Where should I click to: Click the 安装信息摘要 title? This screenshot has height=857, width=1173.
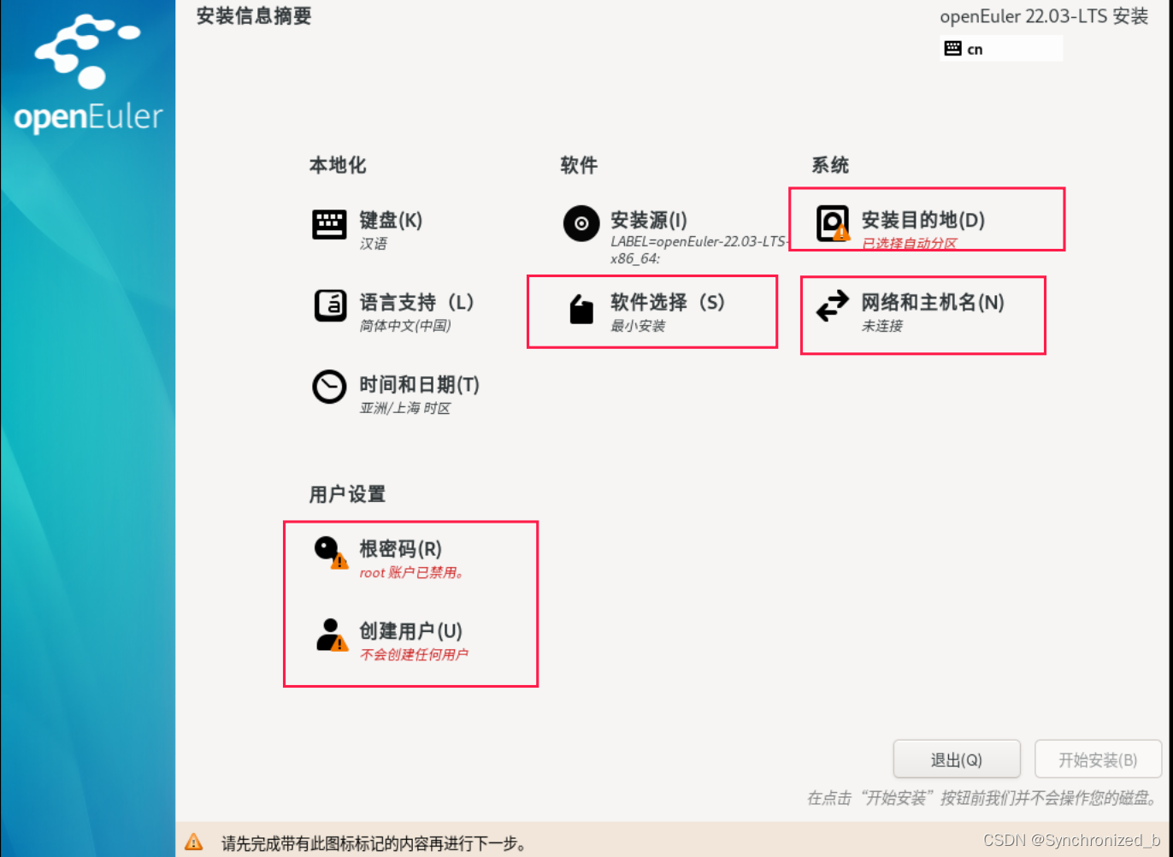pyautogui.click(x=254, y=16)
